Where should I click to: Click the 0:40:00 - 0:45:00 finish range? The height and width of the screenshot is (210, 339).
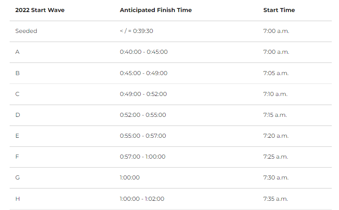click(144, 52)
